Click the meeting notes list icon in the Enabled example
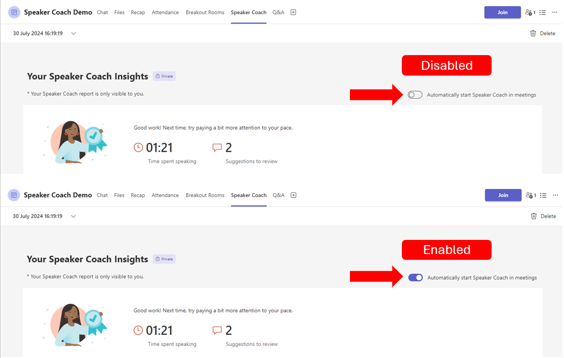Viewport: 564px width, 358px height. coord(543,195)
